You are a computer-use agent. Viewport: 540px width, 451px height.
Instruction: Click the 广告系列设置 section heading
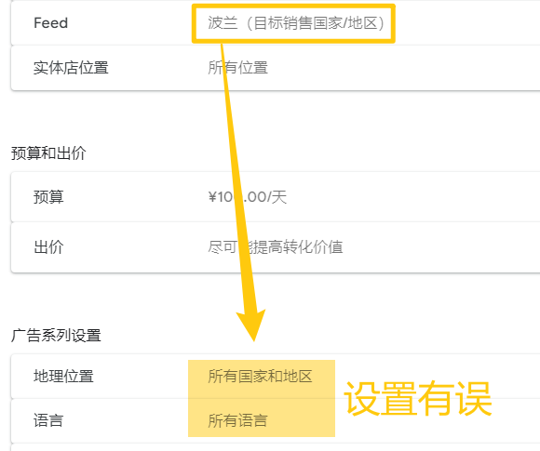pyautogui.click(x=56, y=336)
